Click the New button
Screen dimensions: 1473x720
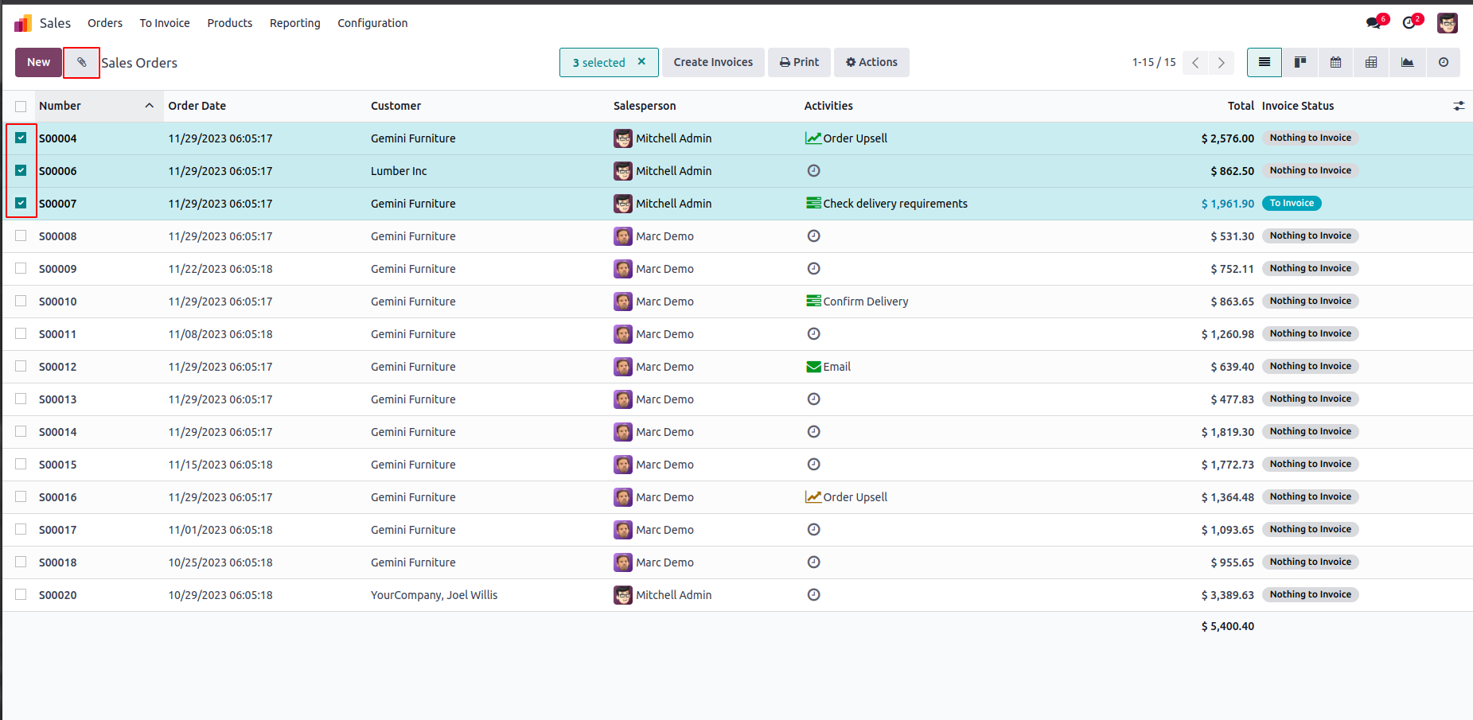point(38,62)
